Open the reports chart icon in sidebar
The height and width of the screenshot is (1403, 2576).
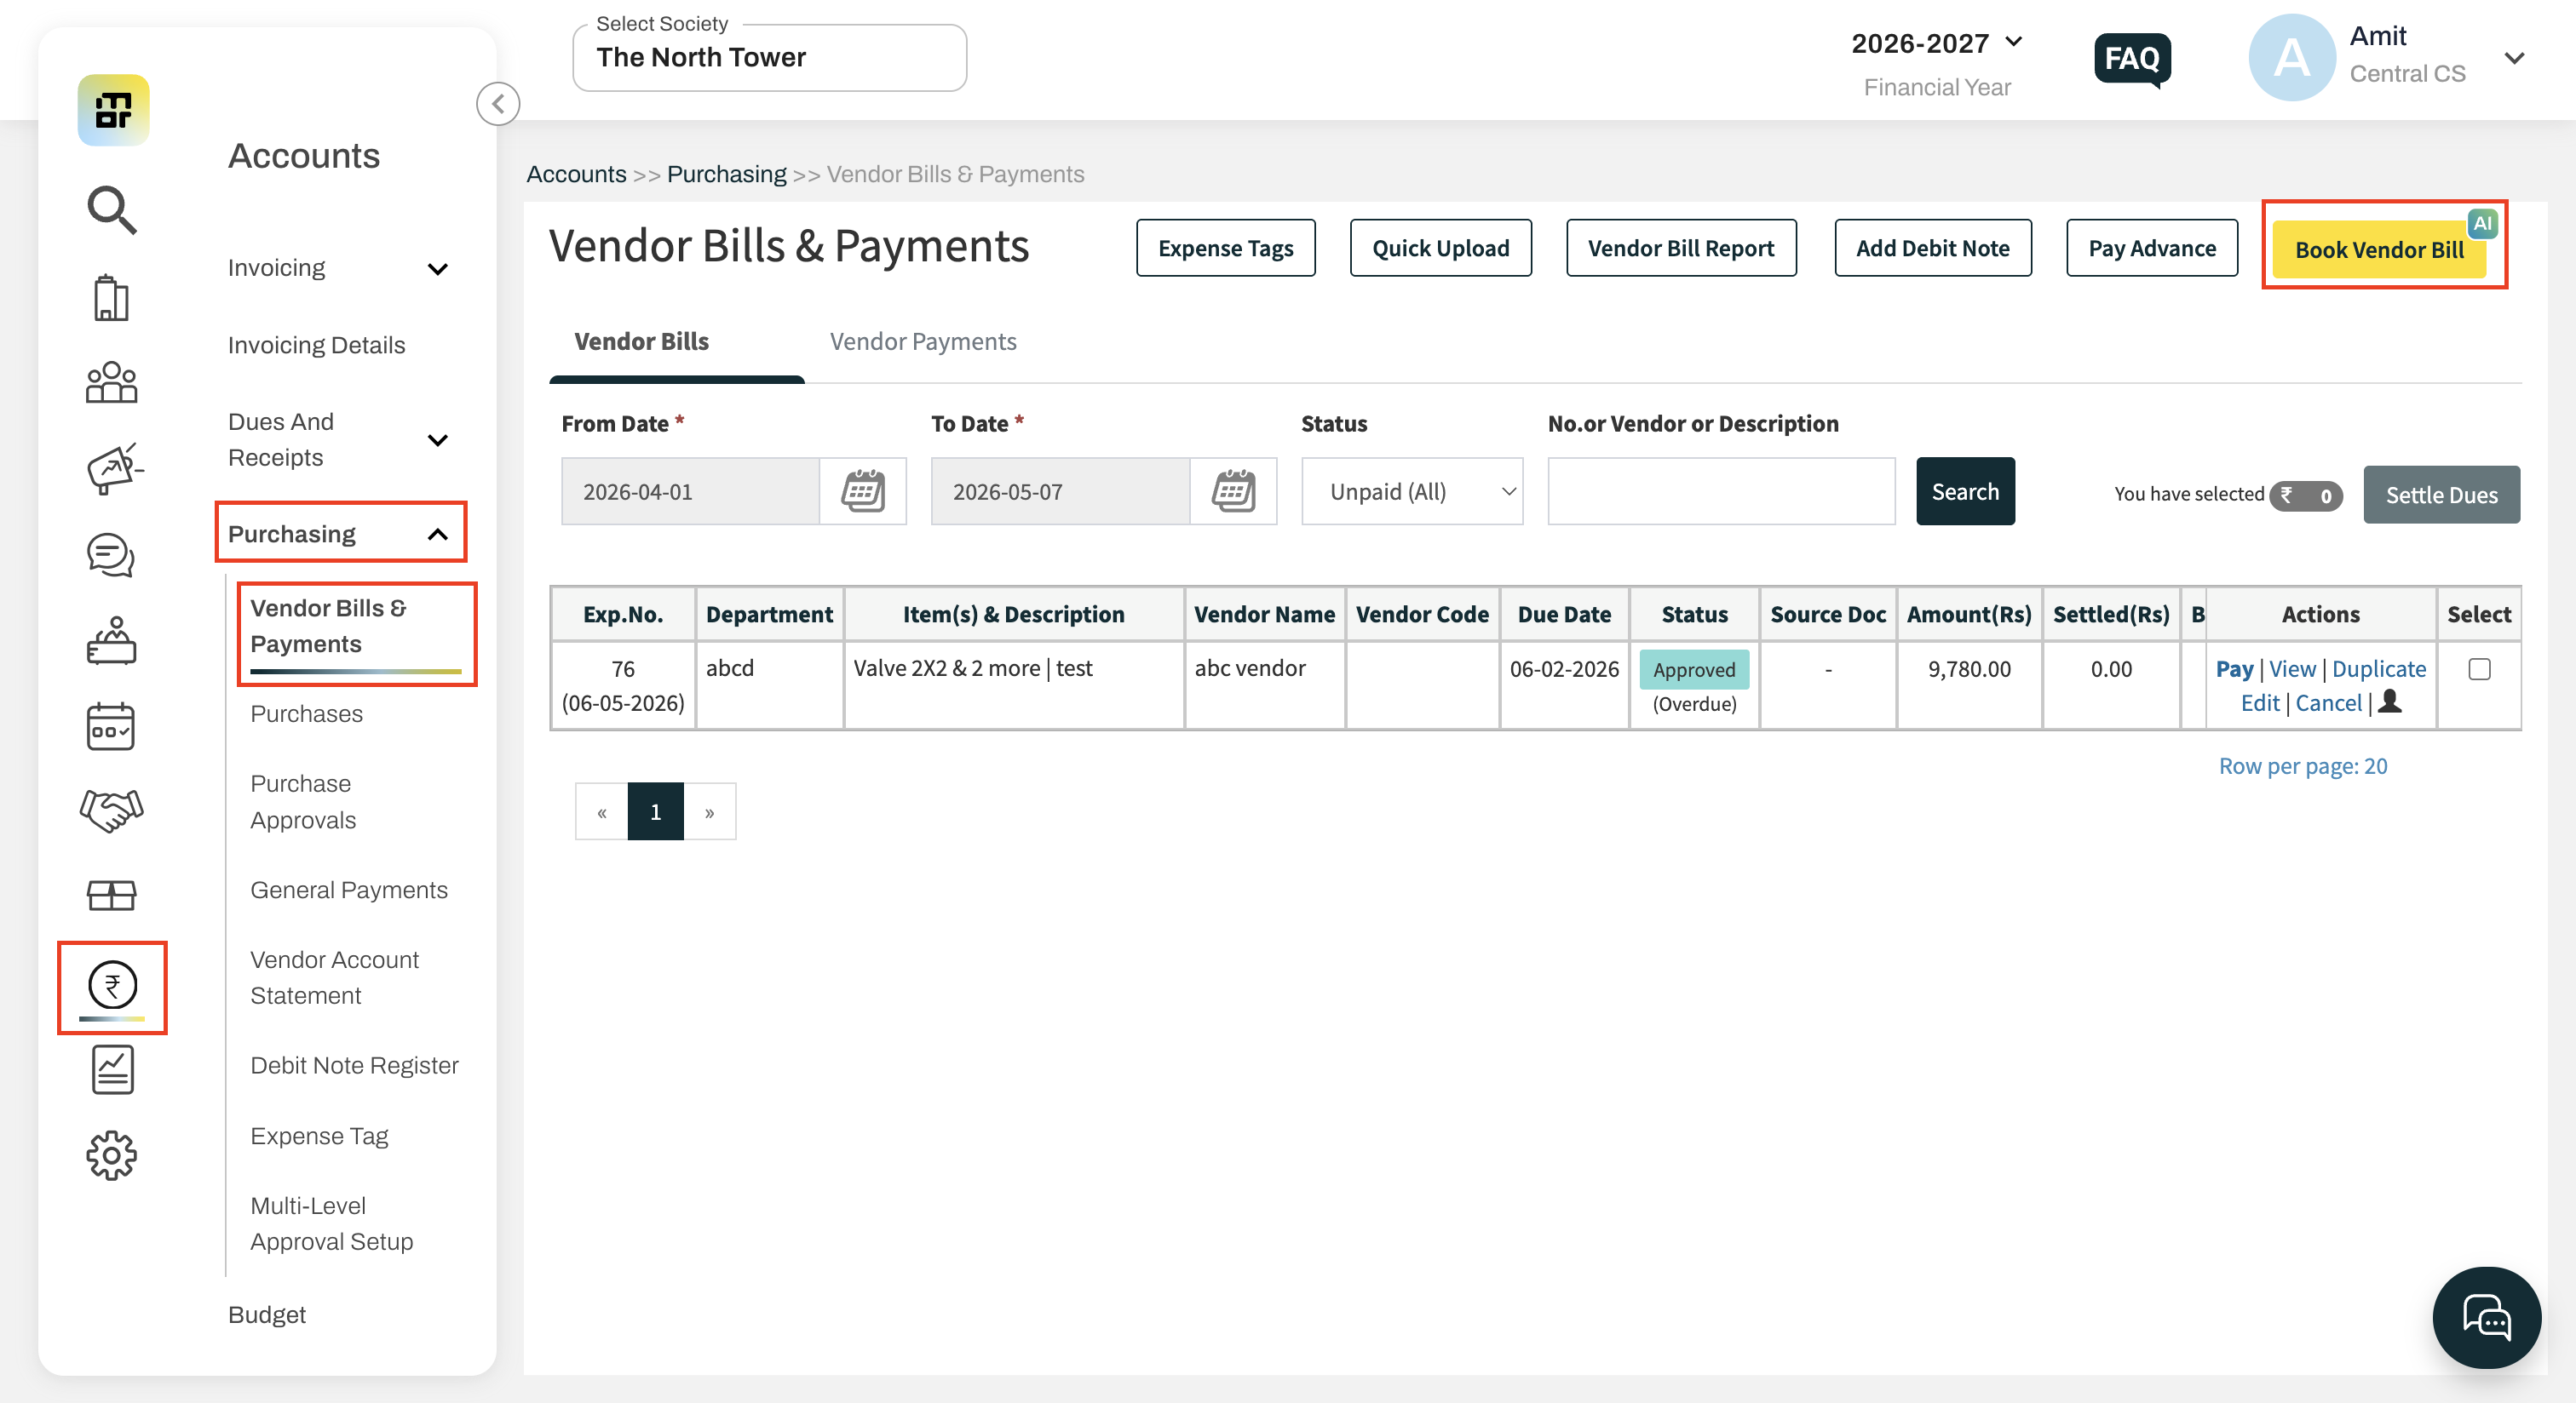coord(112,1069)
